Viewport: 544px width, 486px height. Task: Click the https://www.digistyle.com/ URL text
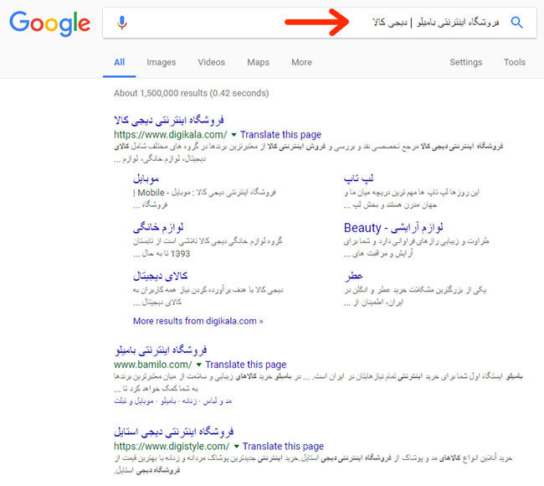172,447
